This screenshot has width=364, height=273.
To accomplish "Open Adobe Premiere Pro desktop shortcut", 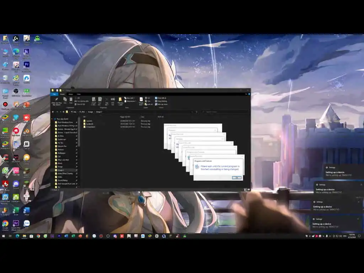I will tap(26, 66).
